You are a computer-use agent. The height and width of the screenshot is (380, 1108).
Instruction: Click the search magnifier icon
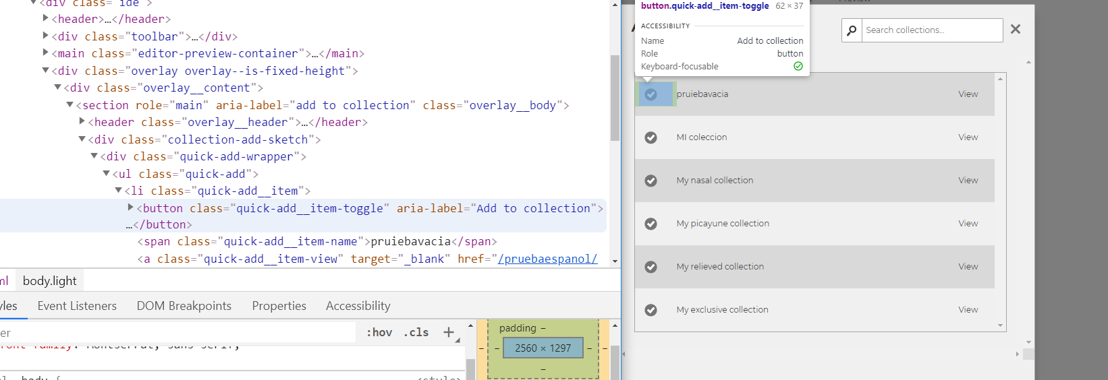[x=852, y=30]
